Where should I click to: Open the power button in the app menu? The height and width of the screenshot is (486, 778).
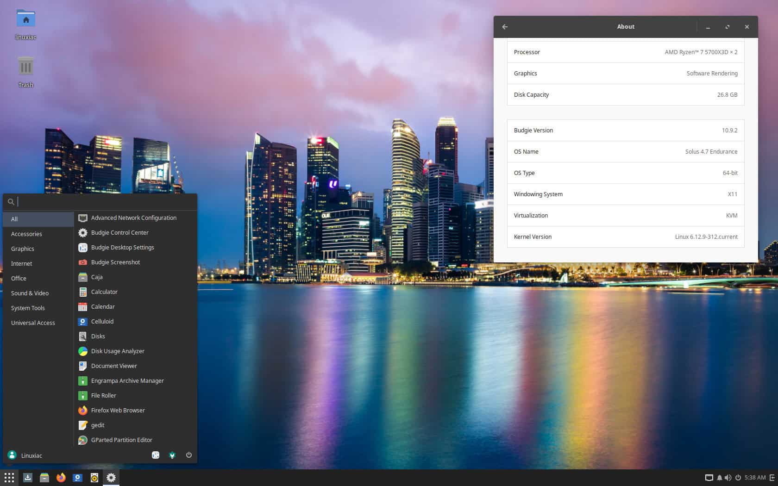point(189,455)
